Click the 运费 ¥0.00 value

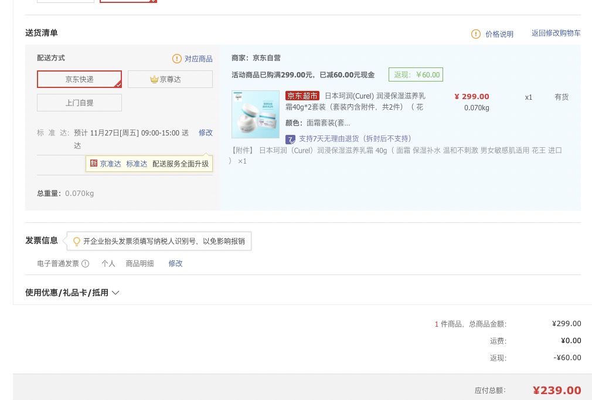pos(571,340)
